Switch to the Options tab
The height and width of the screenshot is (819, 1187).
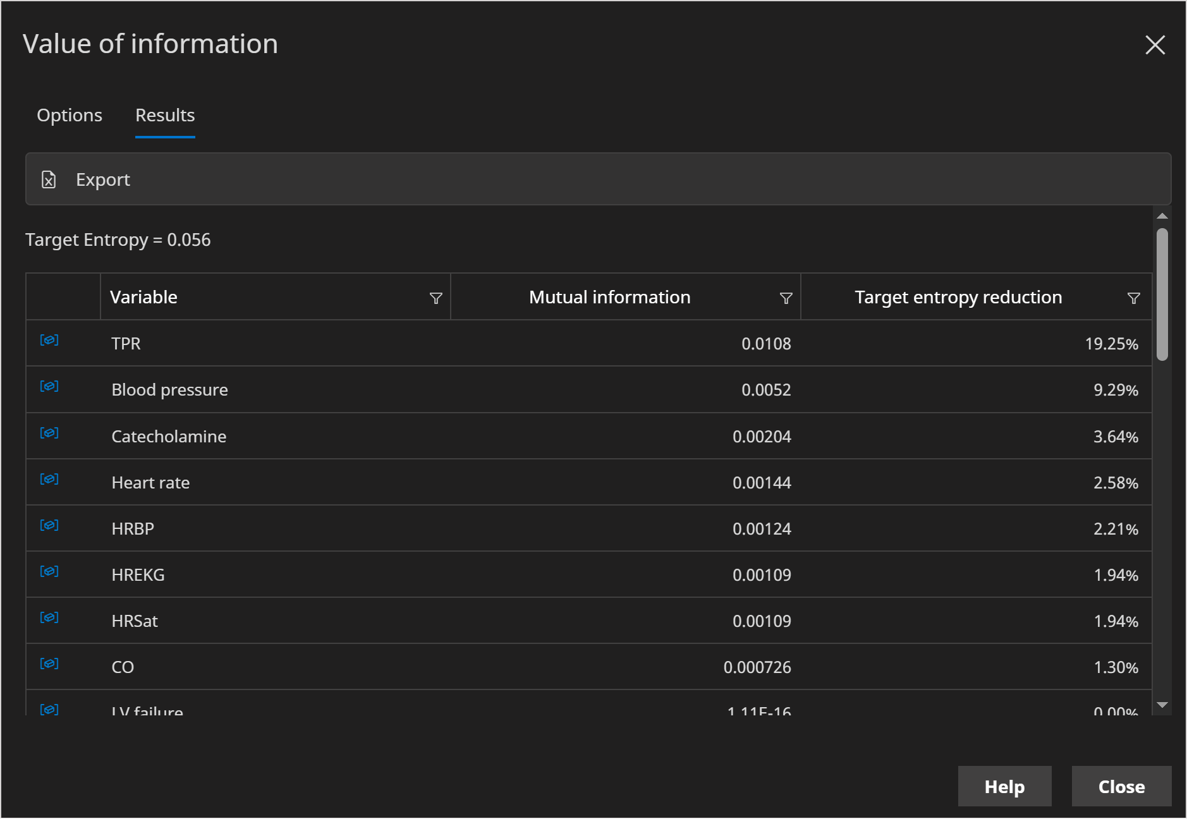click(70, 115)
